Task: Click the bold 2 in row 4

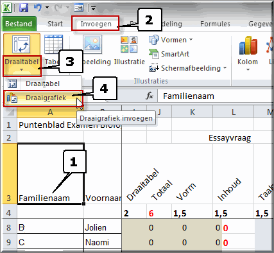Action: (126, 213)
